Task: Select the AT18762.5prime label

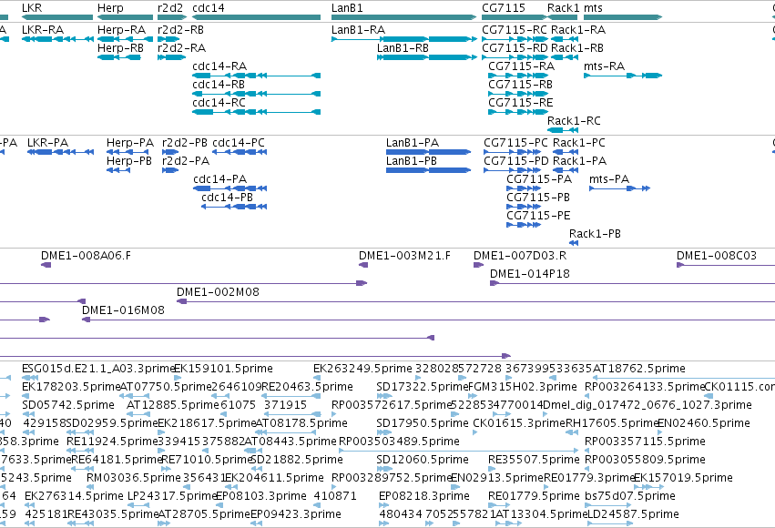Action: [638, 369]
